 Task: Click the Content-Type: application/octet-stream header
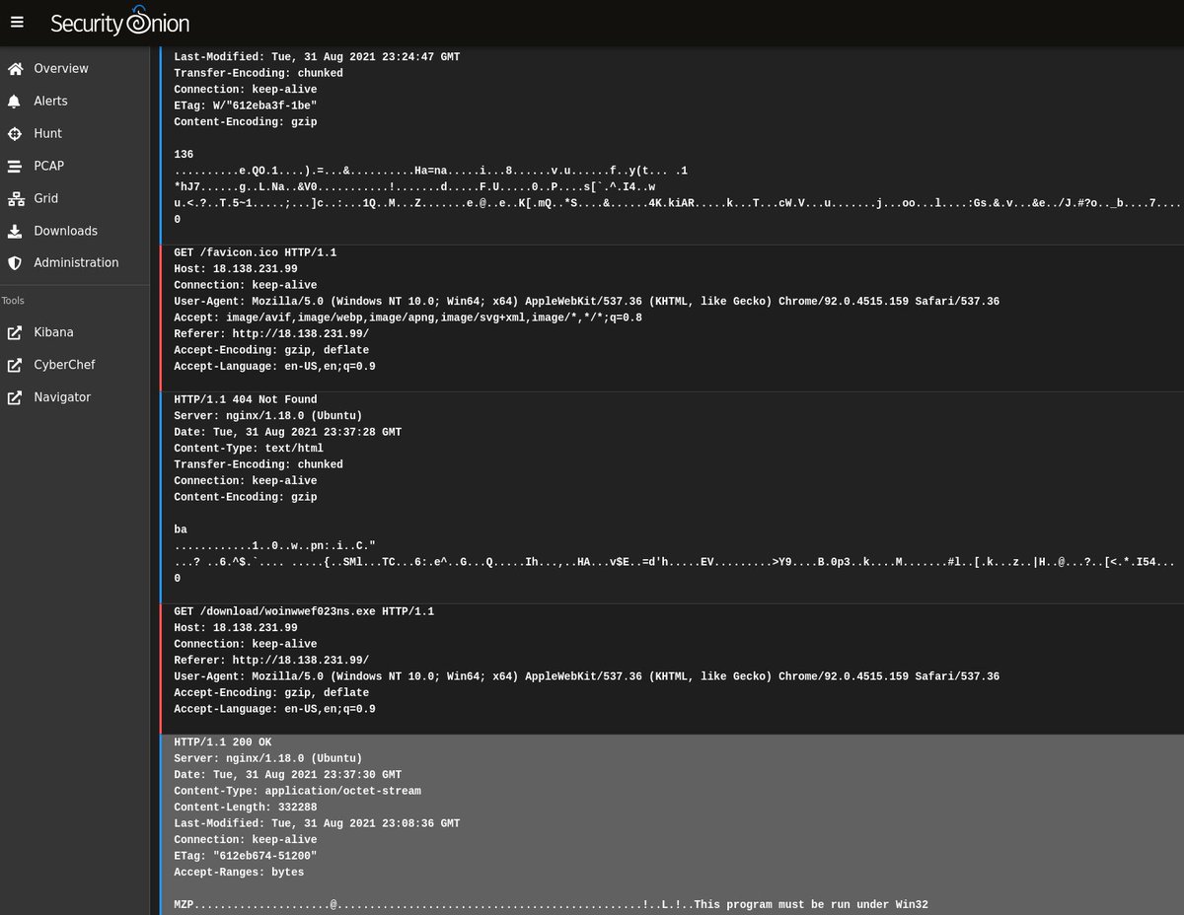(x=298, y=791)
